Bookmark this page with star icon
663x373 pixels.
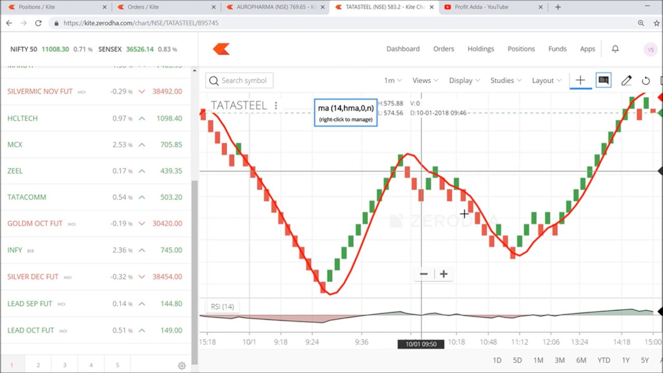(657, 23)
